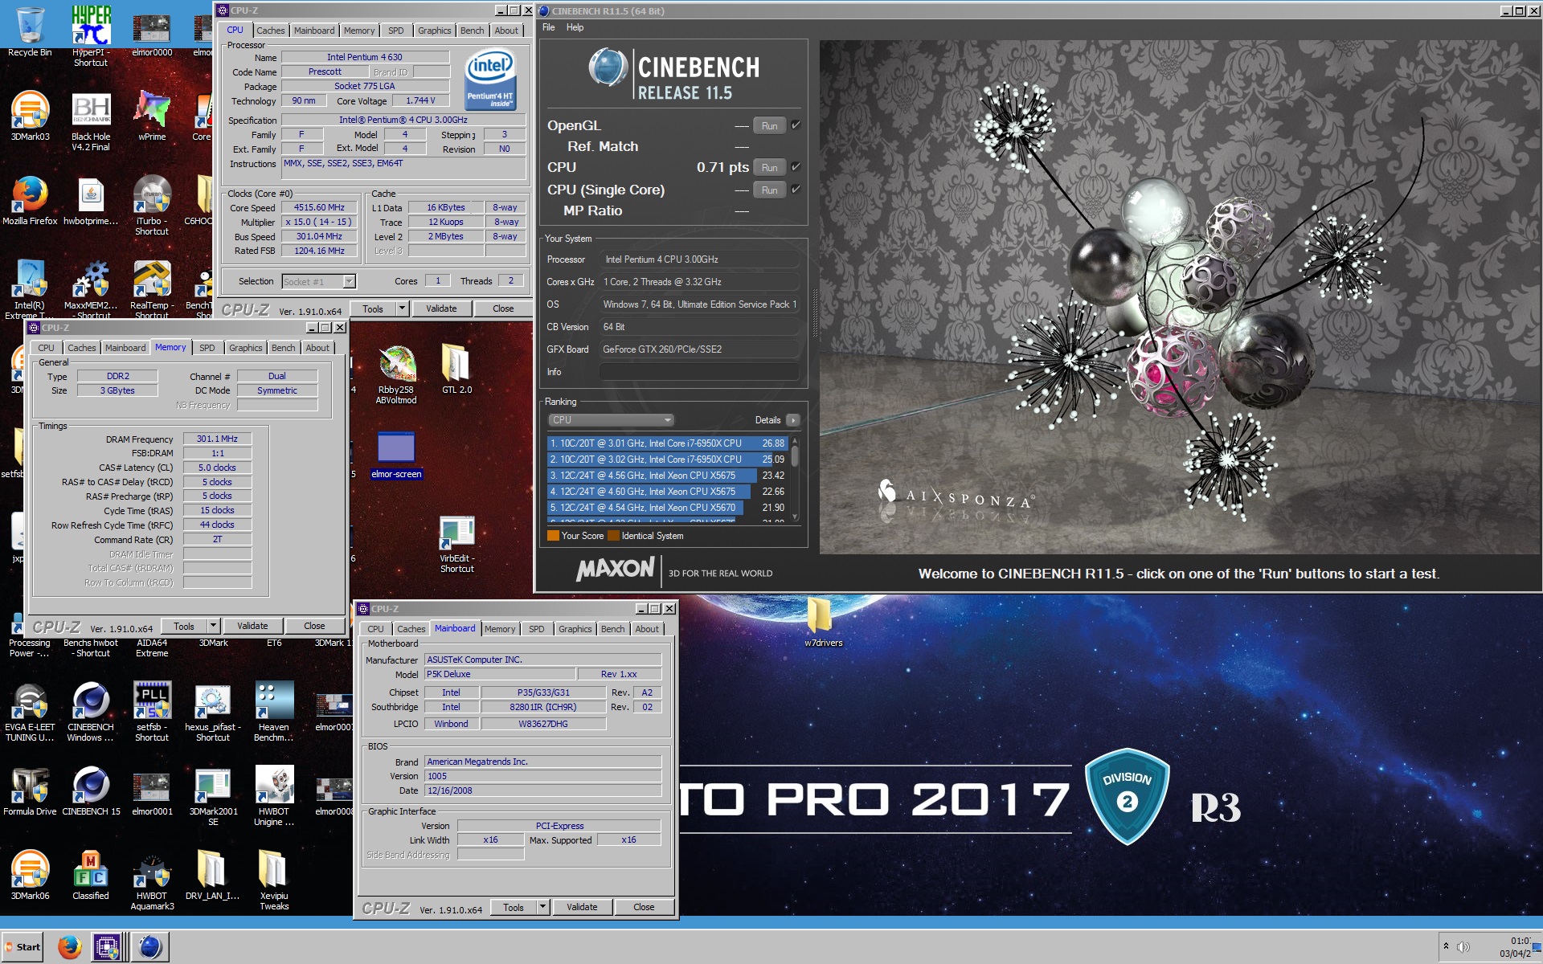Open 3DMark03 desktop icon
Image resolution: width=1543 pixels, height=964 pixels.
coord(30,116)
